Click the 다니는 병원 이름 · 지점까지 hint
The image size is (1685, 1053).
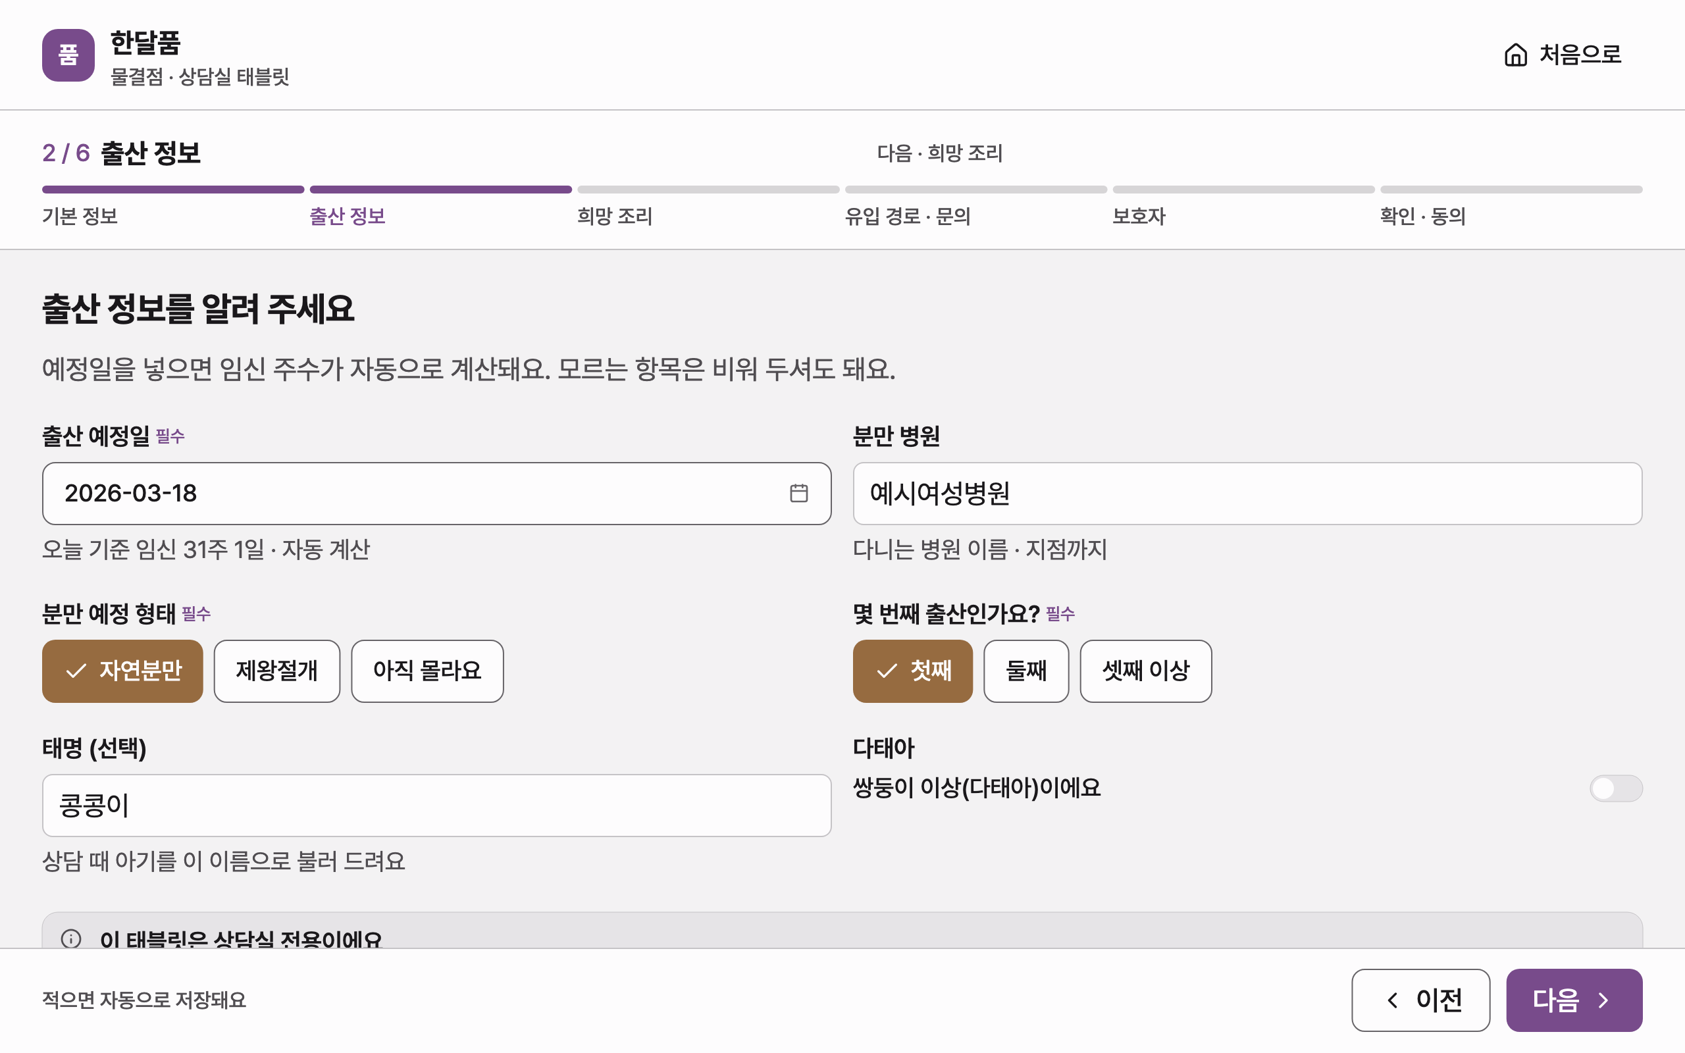coord(980,550)
